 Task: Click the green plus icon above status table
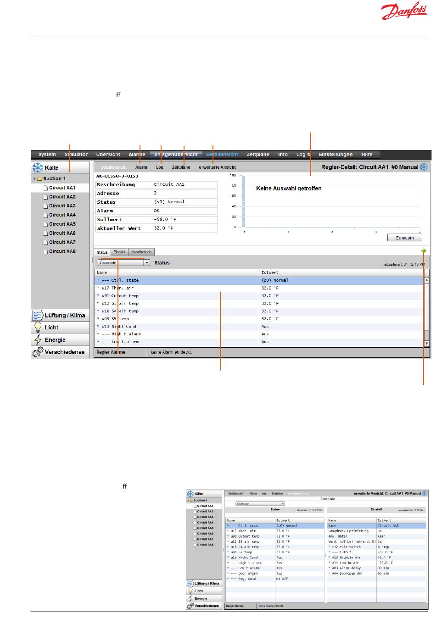[x=424, y=251]
